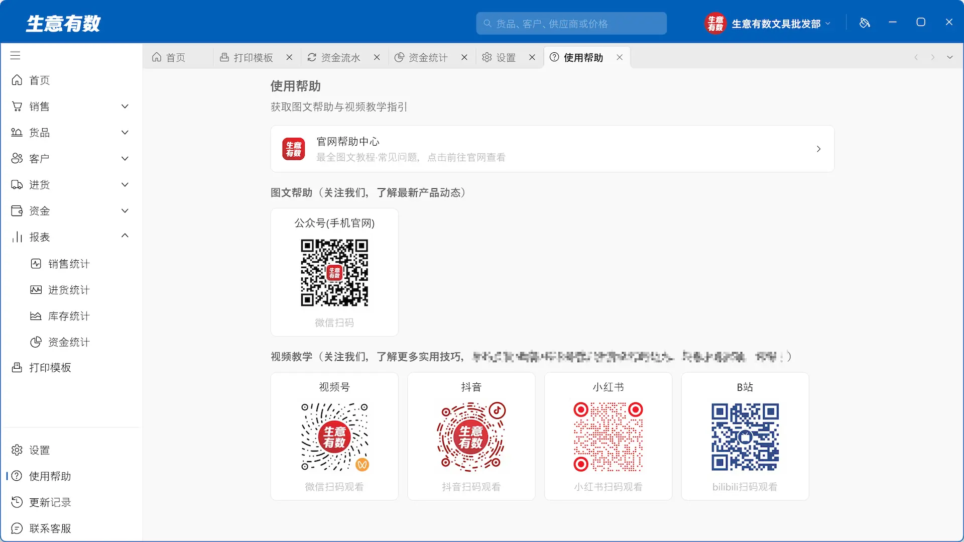Image resolution: width=964 pixels, height=542 pixels.
Task: Click the 小红书 QR code
Action: 608,437
